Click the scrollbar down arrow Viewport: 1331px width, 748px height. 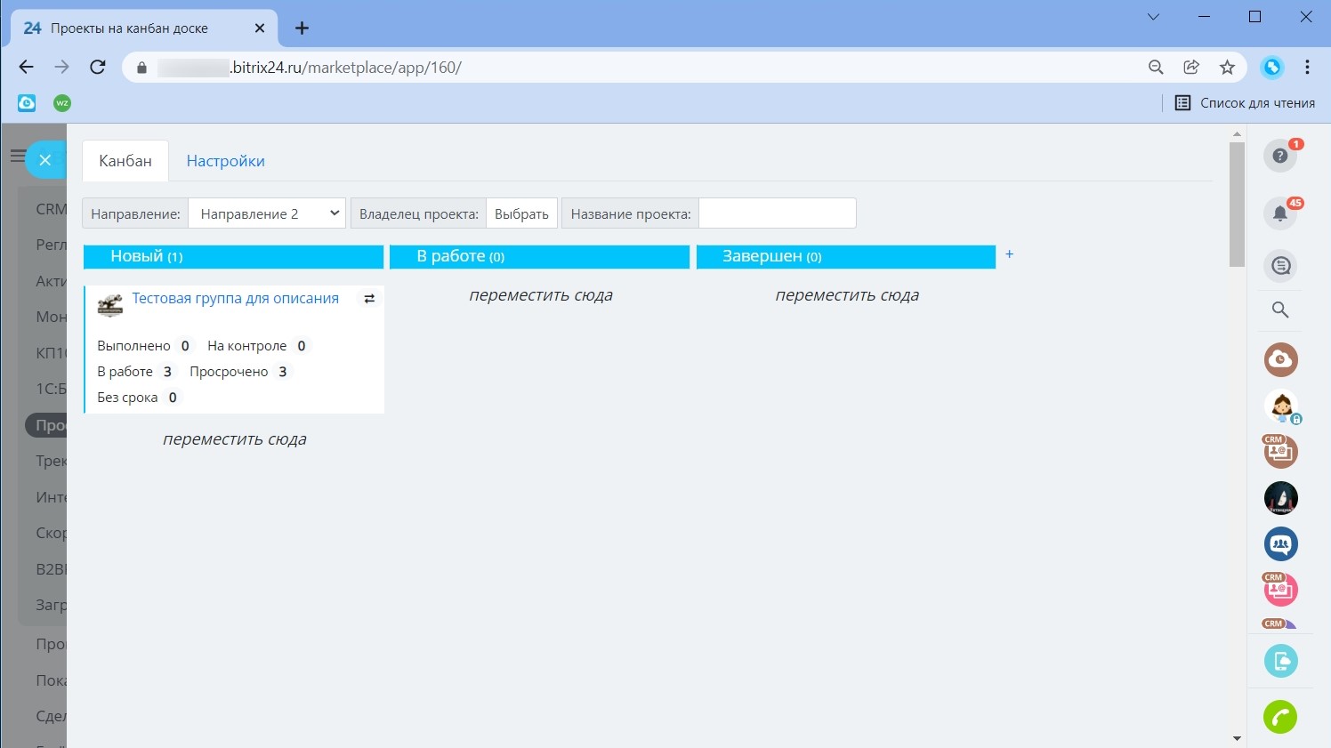coord(1237,738)
